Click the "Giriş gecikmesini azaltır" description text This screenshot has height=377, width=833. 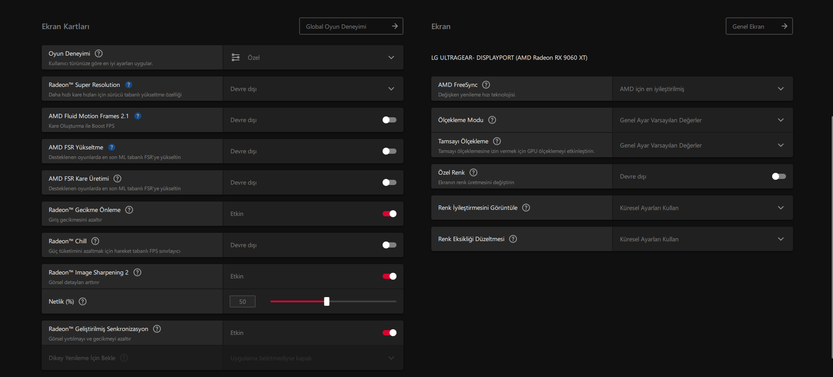[x=75, y=220]
